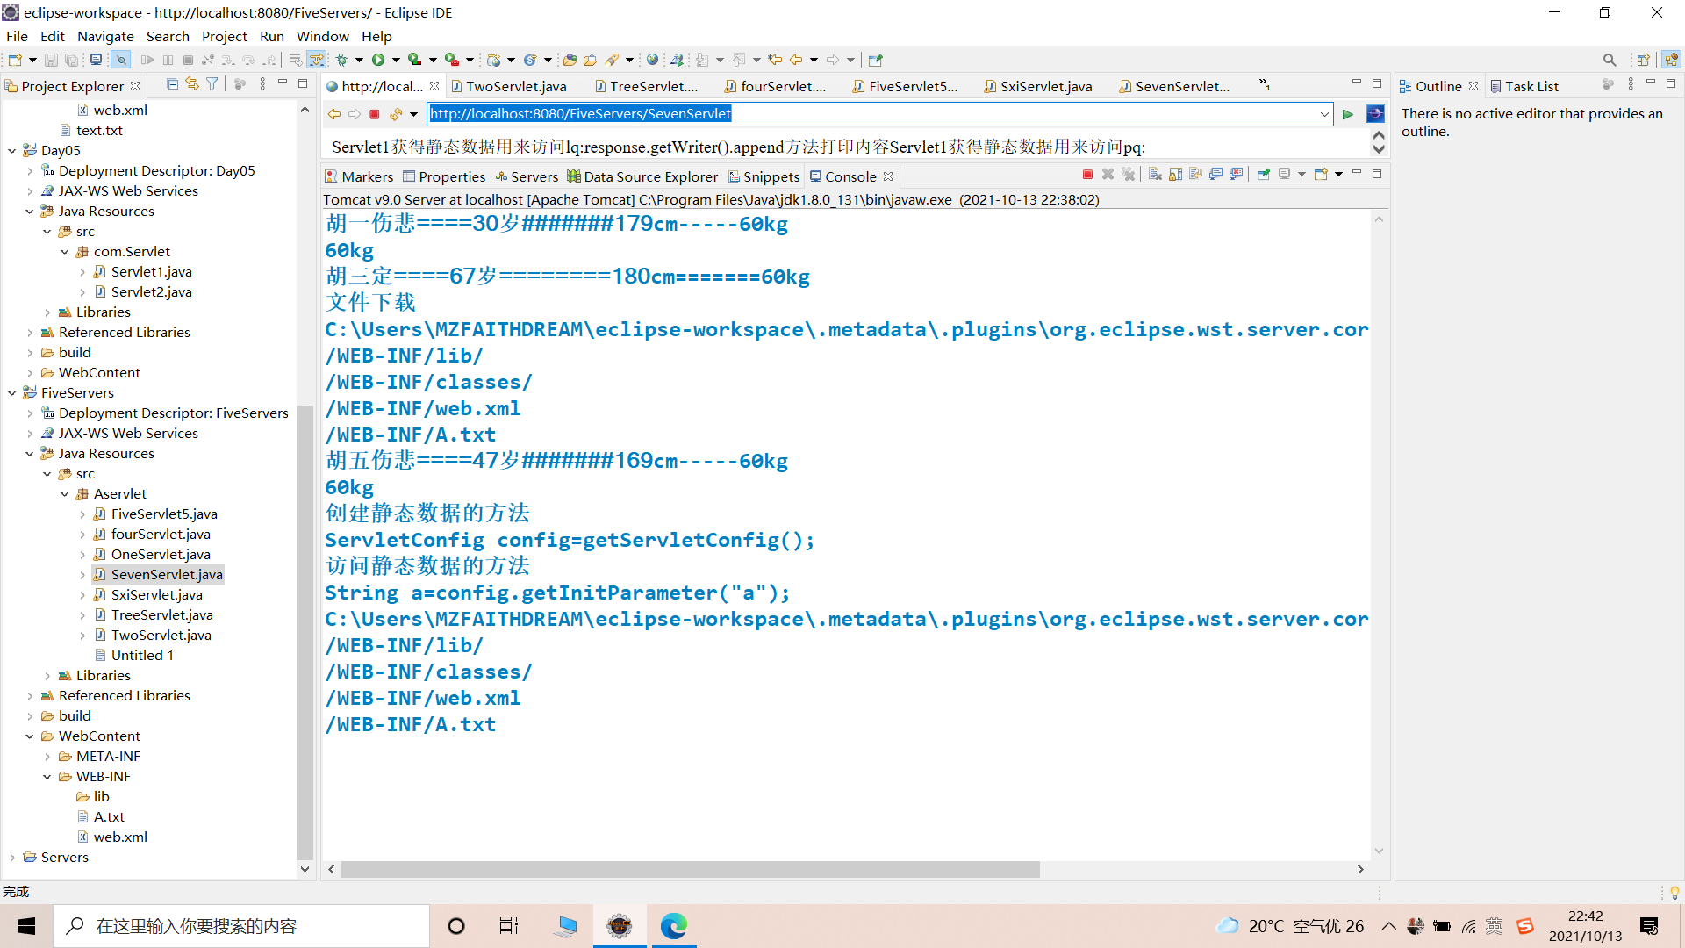This screenshot has height=948, width=1685.
Task: Select SevenServlet.java in Project Explorer
Action: [167, 574]
